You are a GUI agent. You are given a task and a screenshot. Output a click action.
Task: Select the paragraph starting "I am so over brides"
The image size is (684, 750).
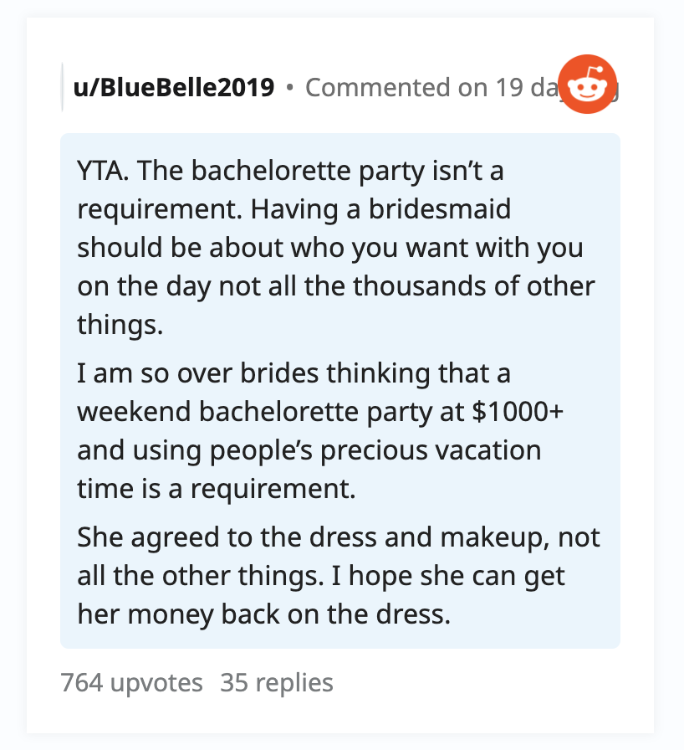tap(320, 430)
